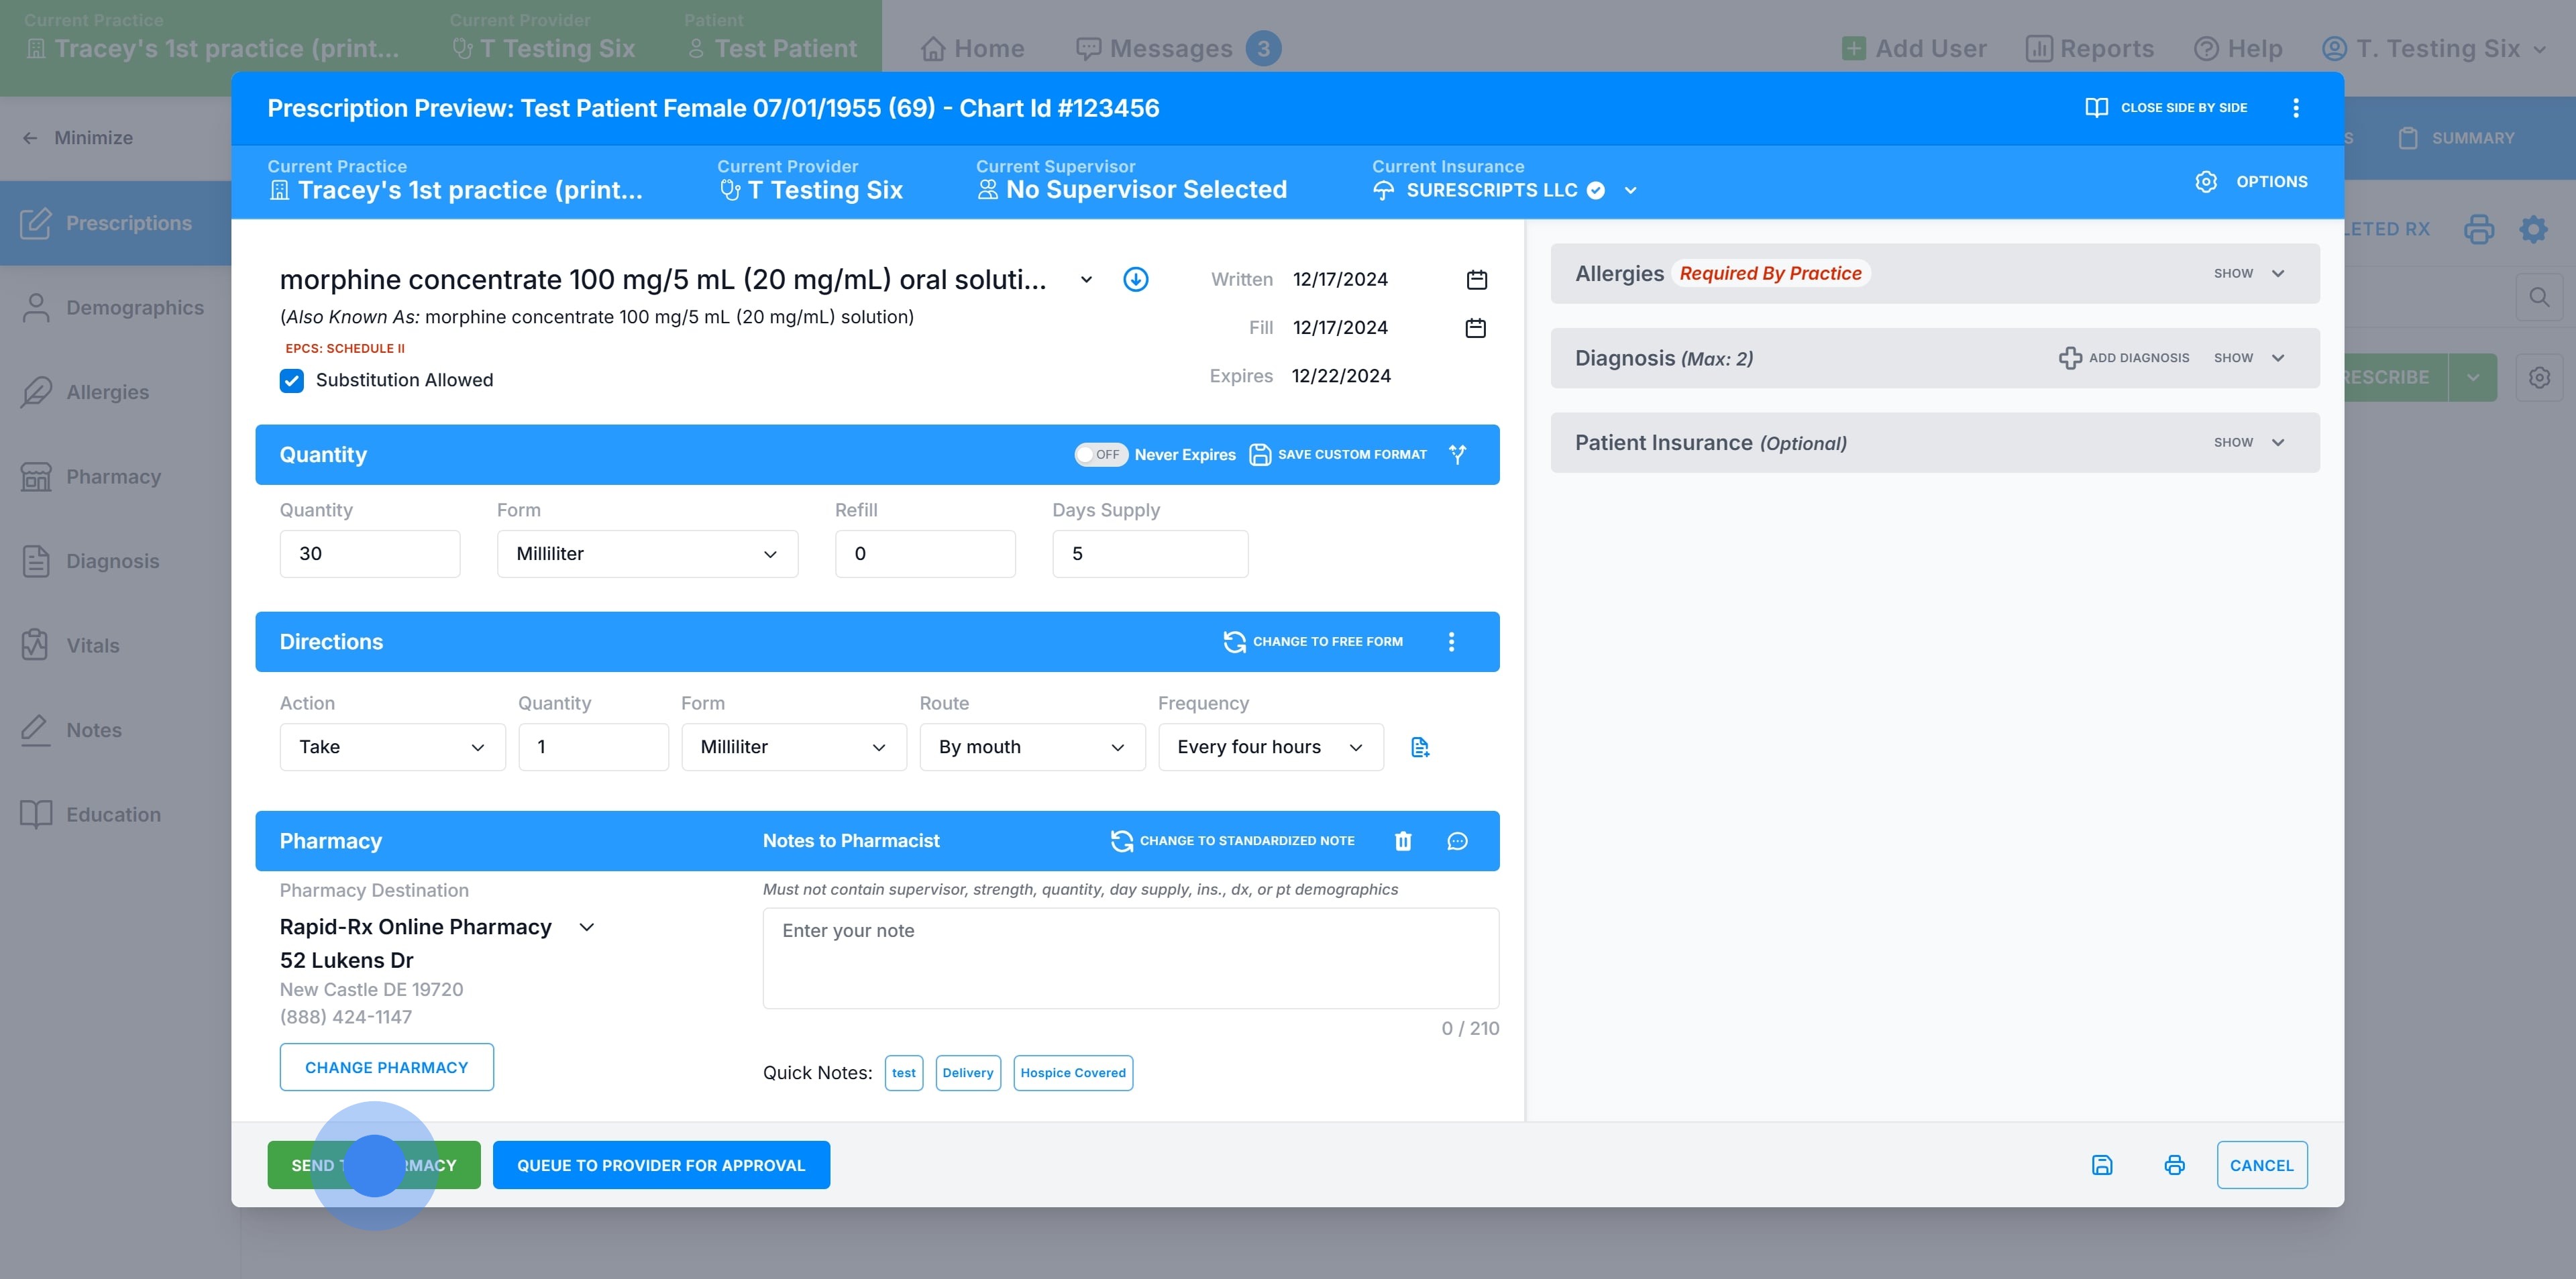Click the document icon beside Frequency dropdown
This screenshot has height=1279, width=2576.
(x=1419, y=747)
